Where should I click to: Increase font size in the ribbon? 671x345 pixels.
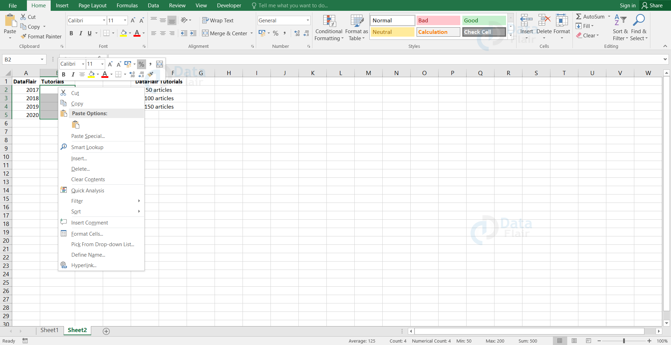point(133,20)
